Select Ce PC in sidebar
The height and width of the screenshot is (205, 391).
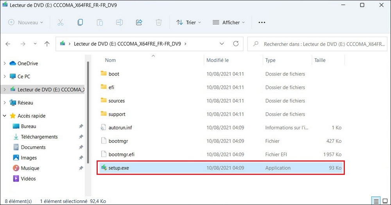[x=24, y=76]
